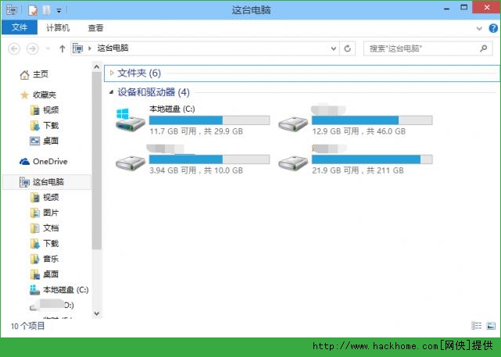Focus the 搜索"这台电脑" search box
The height and width of the screenshot is (357, 501).
coord(428,48)
